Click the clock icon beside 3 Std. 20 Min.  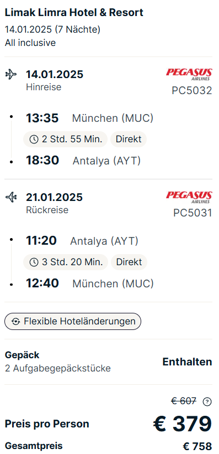pos(34,262)
